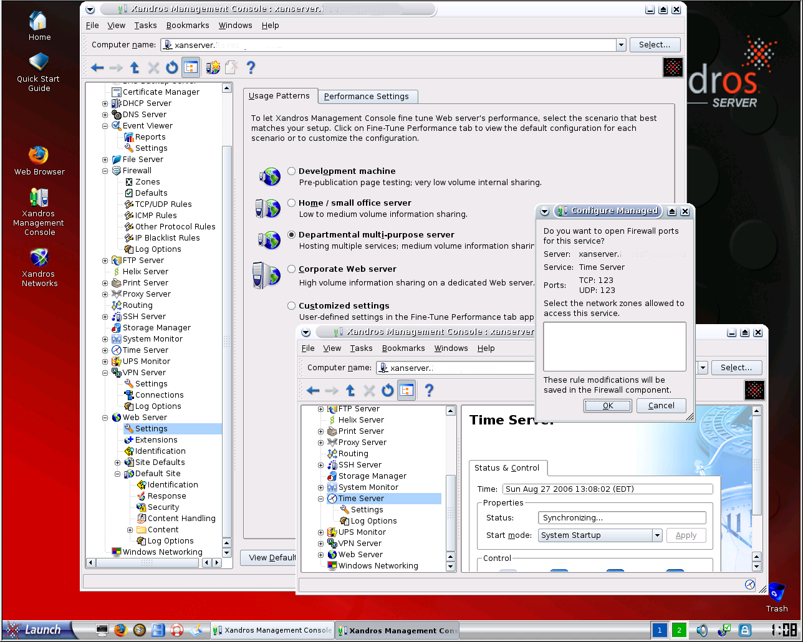Expand the DHCP Server tree node

tap(105, 103)
